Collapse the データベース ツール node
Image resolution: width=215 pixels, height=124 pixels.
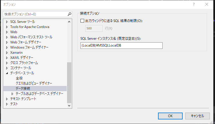(7, 73)
